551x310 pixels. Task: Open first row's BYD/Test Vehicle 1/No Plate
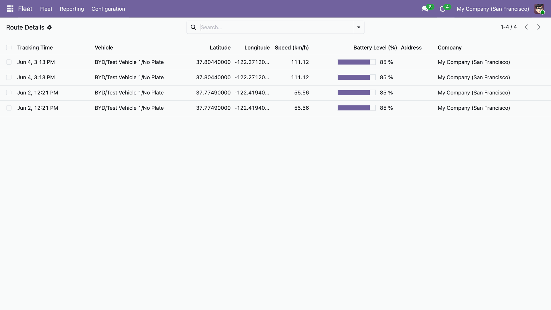tap(129, 62)
